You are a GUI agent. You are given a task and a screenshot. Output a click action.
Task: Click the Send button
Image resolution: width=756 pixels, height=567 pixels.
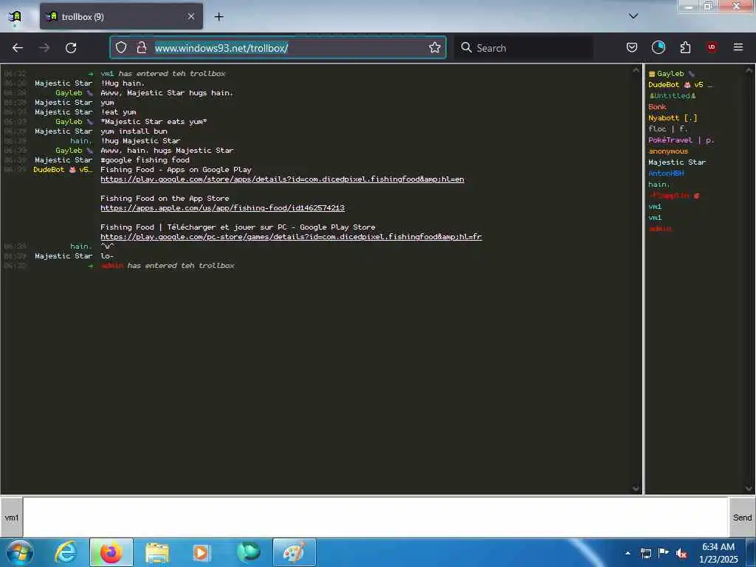[x=742, y=518]
